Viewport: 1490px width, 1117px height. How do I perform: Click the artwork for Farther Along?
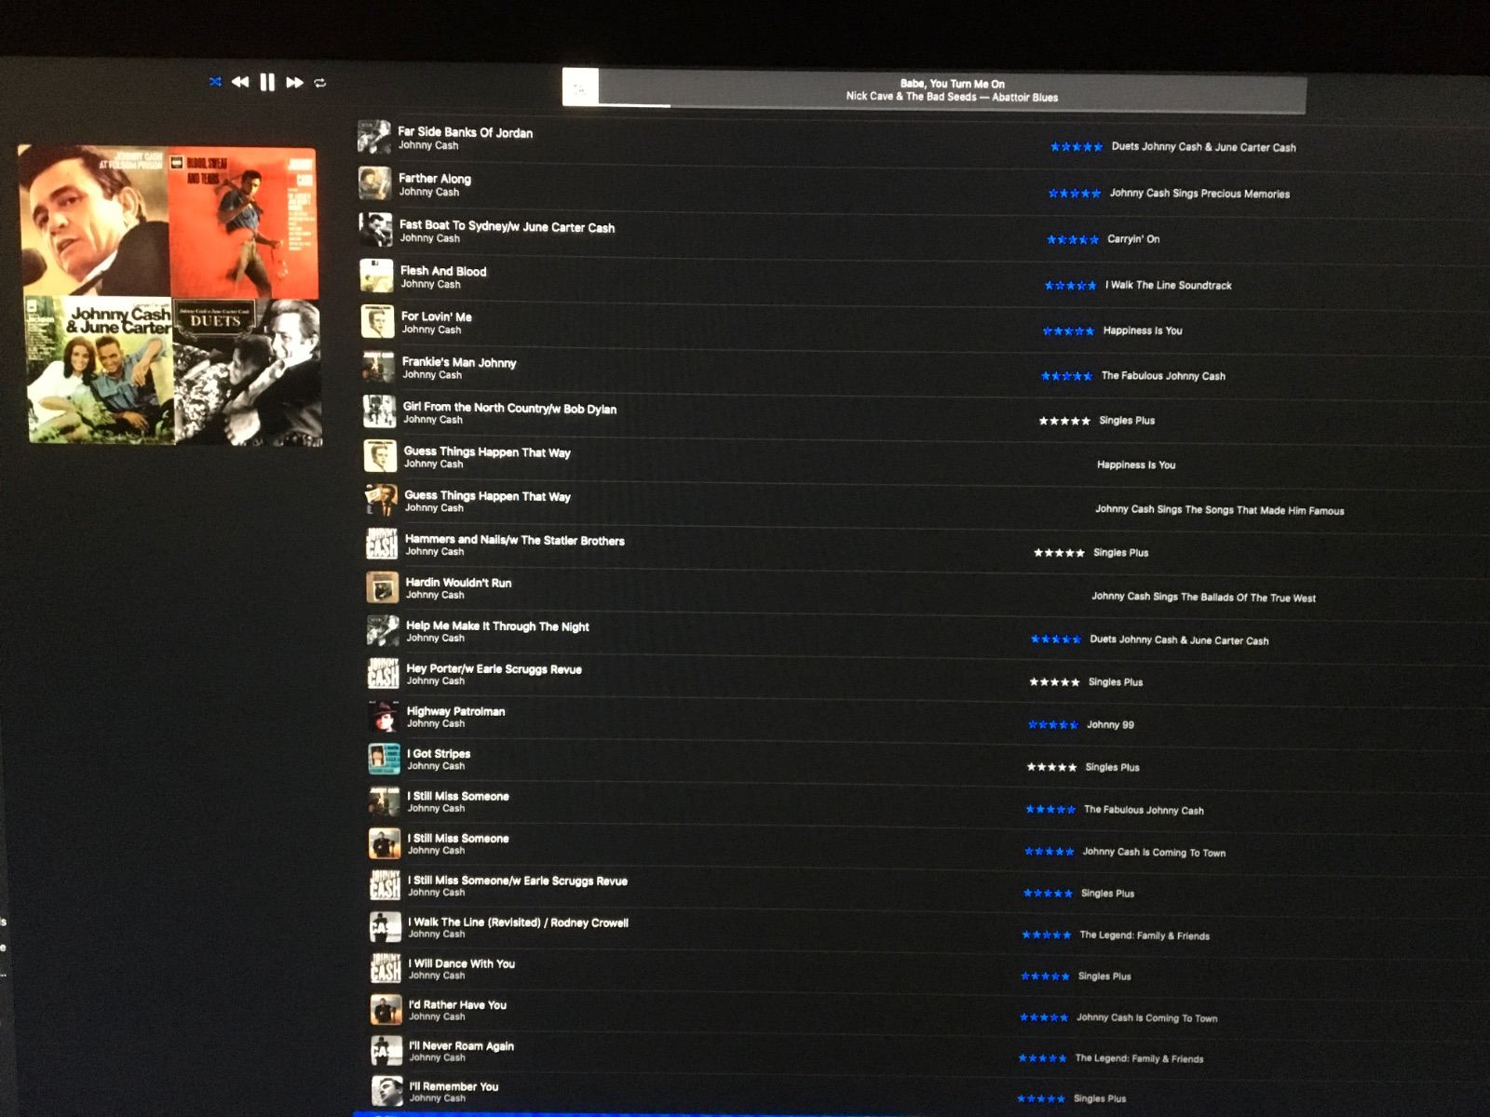coord(375,183)
